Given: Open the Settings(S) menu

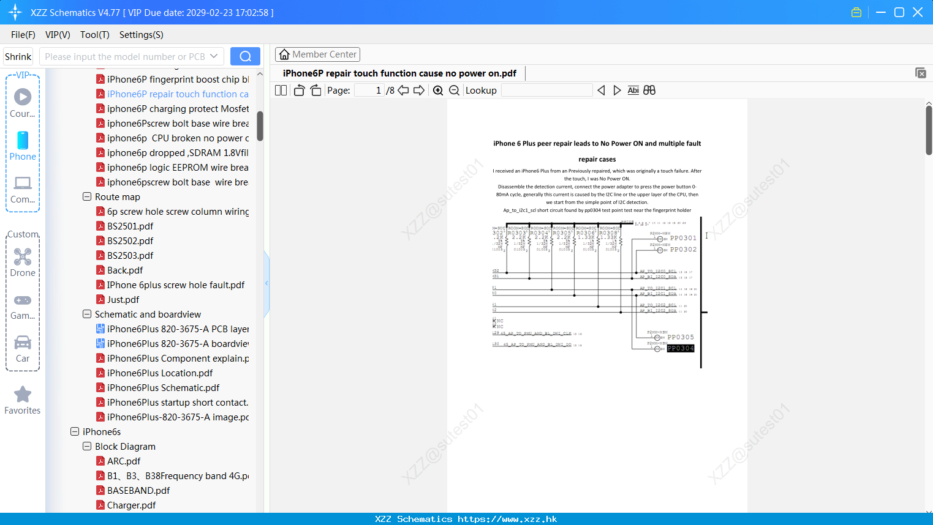Looking at the screenshot, I should pos(142,34).
